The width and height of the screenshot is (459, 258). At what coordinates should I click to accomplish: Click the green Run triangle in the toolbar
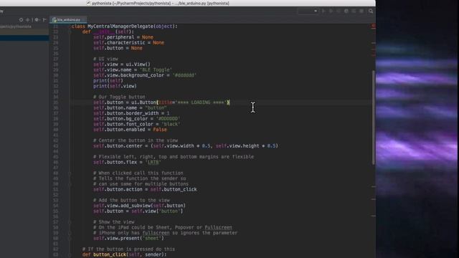323,11
